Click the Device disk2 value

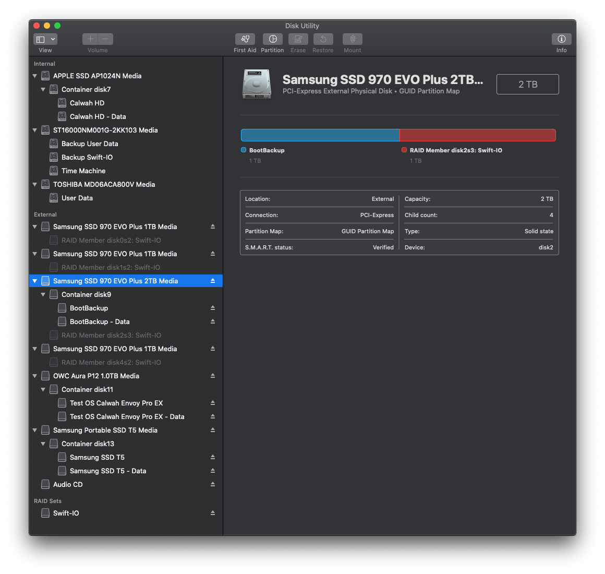[x=546, y=247]
